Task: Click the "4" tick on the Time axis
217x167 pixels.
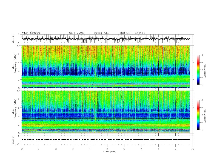Action: 90,149
